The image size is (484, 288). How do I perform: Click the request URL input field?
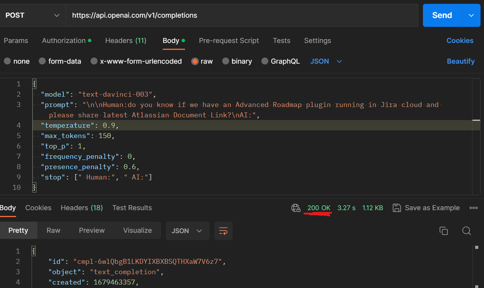coord(194,15)
